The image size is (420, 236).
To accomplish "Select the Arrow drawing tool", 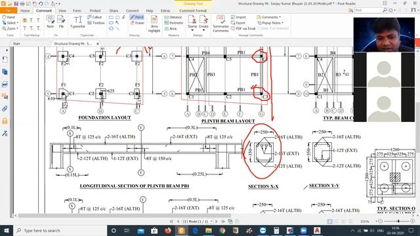I will coord(117,23).
